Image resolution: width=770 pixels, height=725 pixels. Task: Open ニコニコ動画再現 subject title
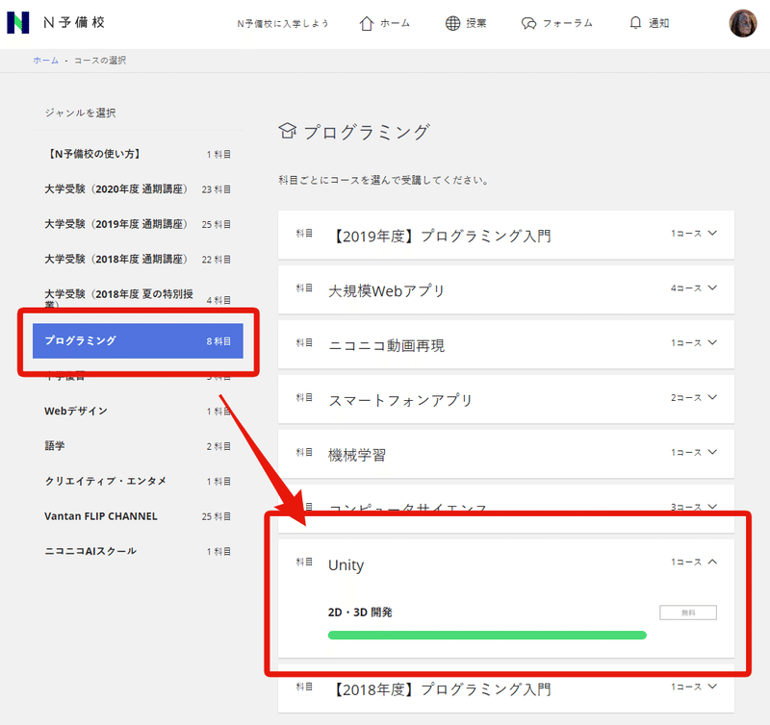pyautogui.click(x=386, y=345)
